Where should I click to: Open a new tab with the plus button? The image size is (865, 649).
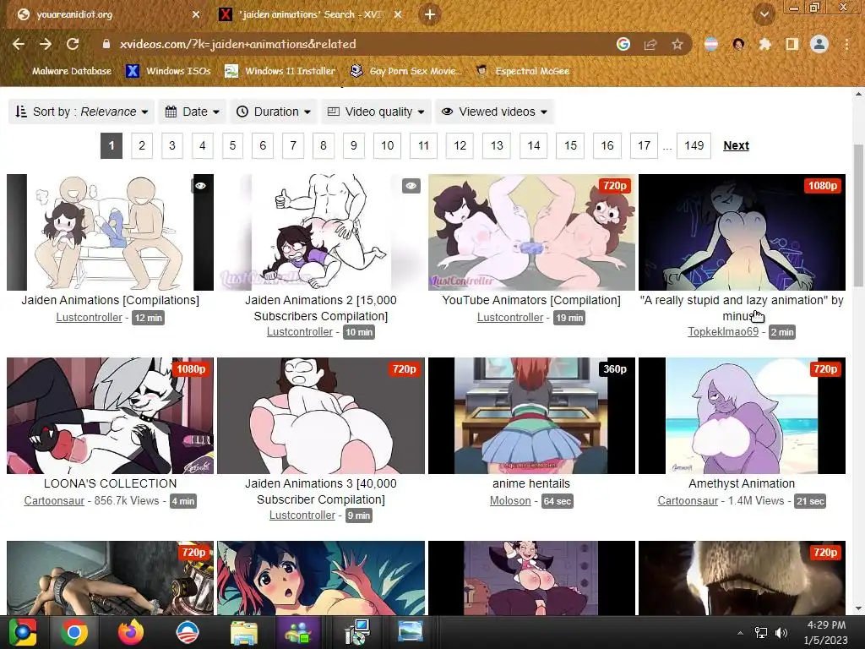430,15
